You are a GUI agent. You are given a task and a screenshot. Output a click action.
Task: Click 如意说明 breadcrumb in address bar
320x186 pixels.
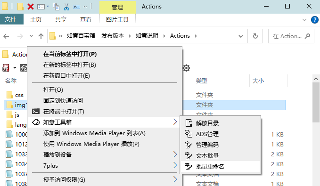click(147, 36)
